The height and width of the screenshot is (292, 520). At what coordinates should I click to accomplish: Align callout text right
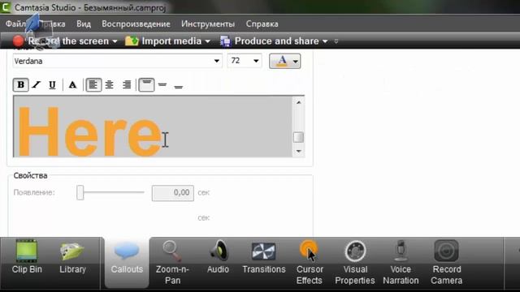coord(127,84)
